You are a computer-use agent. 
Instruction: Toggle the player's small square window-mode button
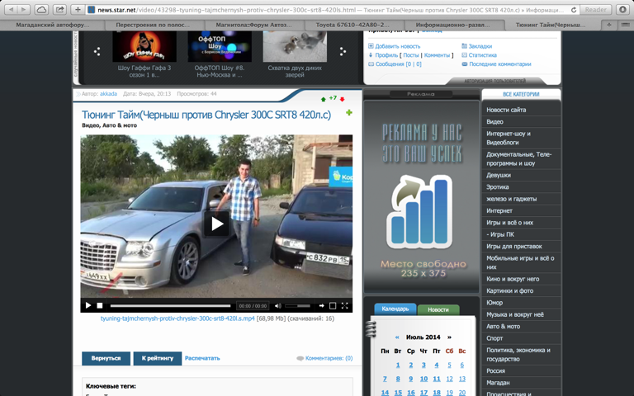[333, 306]
